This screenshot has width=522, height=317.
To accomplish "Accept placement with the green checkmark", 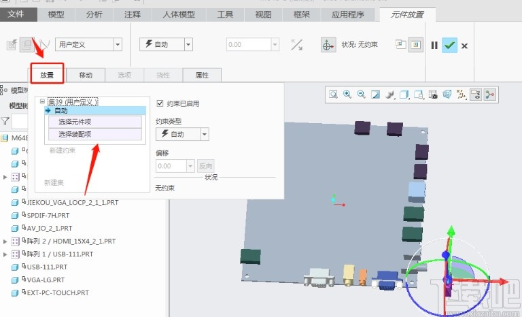I will (x=449, y=45).
